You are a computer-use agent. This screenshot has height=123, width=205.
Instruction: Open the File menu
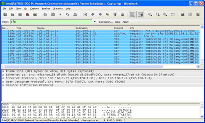coord(4,9)
